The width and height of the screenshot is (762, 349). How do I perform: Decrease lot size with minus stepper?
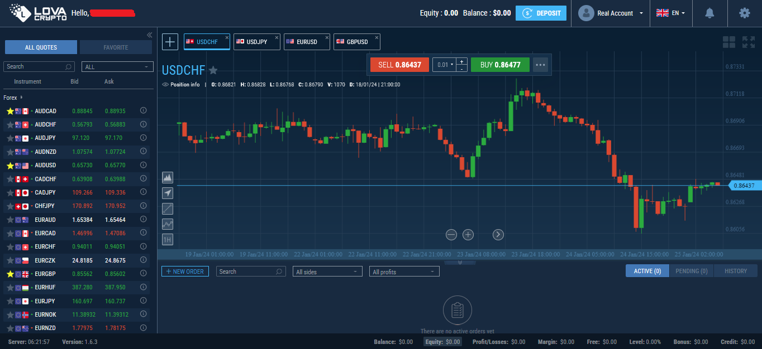coord(461,69)
